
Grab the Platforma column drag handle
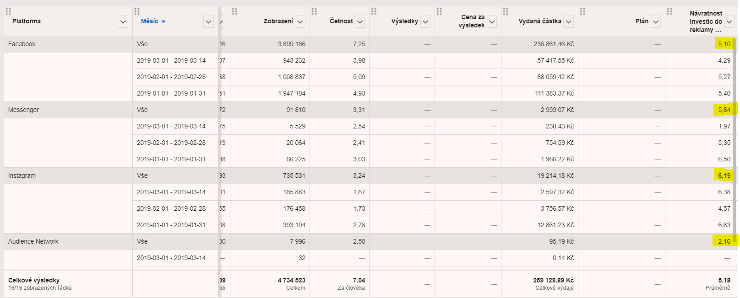coord(8,11)
